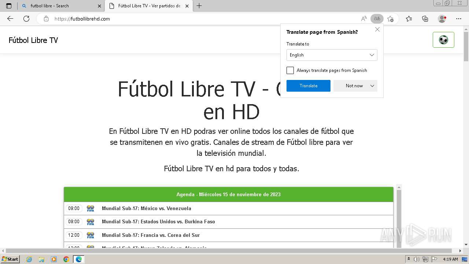Switch to futbol libre Search tab
The image size is (469, 264).
coord(61,6)
